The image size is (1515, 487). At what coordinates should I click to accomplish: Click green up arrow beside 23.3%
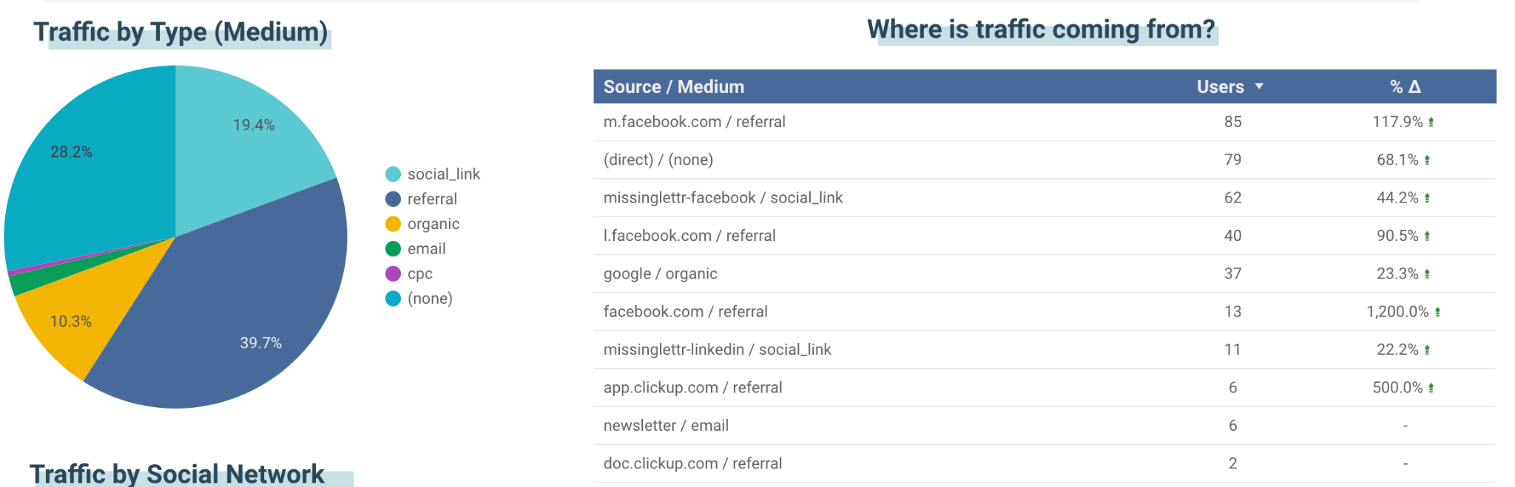click(x=1427, y=274)
